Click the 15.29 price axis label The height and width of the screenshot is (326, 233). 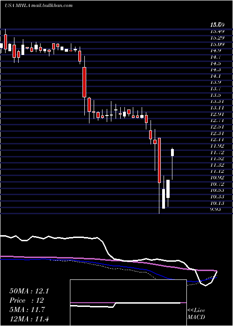[217, 38]
